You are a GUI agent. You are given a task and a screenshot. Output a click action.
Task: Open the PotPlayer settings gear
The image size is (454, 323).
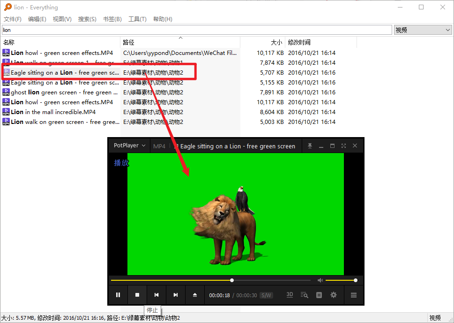(334, 295)
